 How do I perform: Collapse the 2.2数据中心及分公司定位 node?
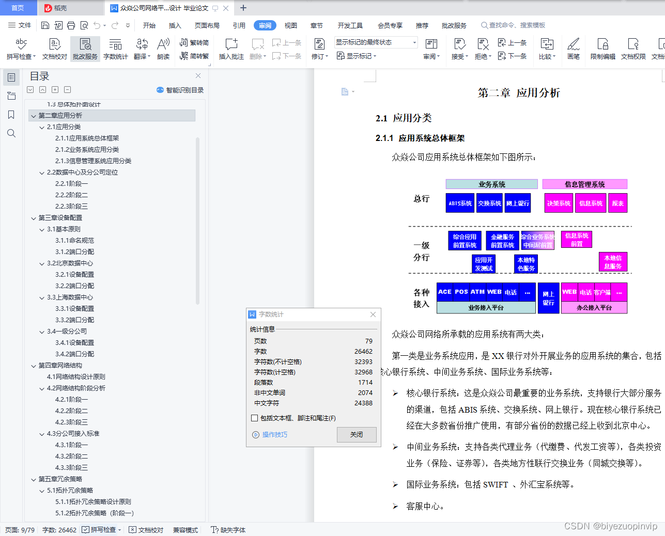(42, 172)
